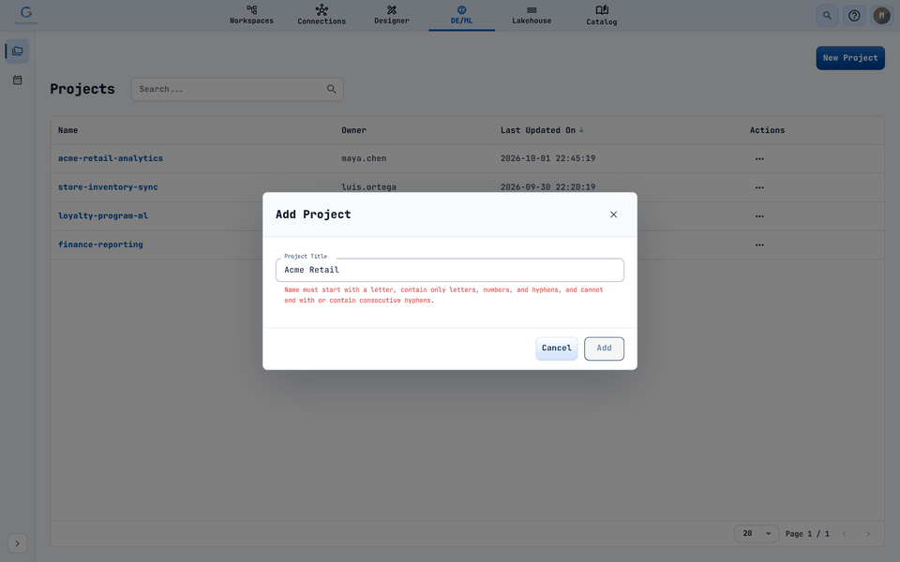Click owner luis.ortega cell
The width and height of the screenshot is (900, 562).
point(368,187)
